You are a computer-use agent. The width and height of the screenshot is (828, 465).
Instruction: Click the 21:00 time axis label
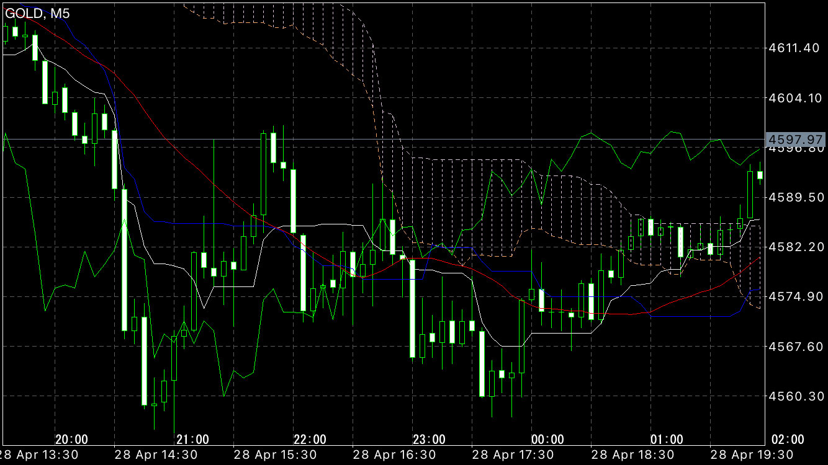[x=192, y=440]
